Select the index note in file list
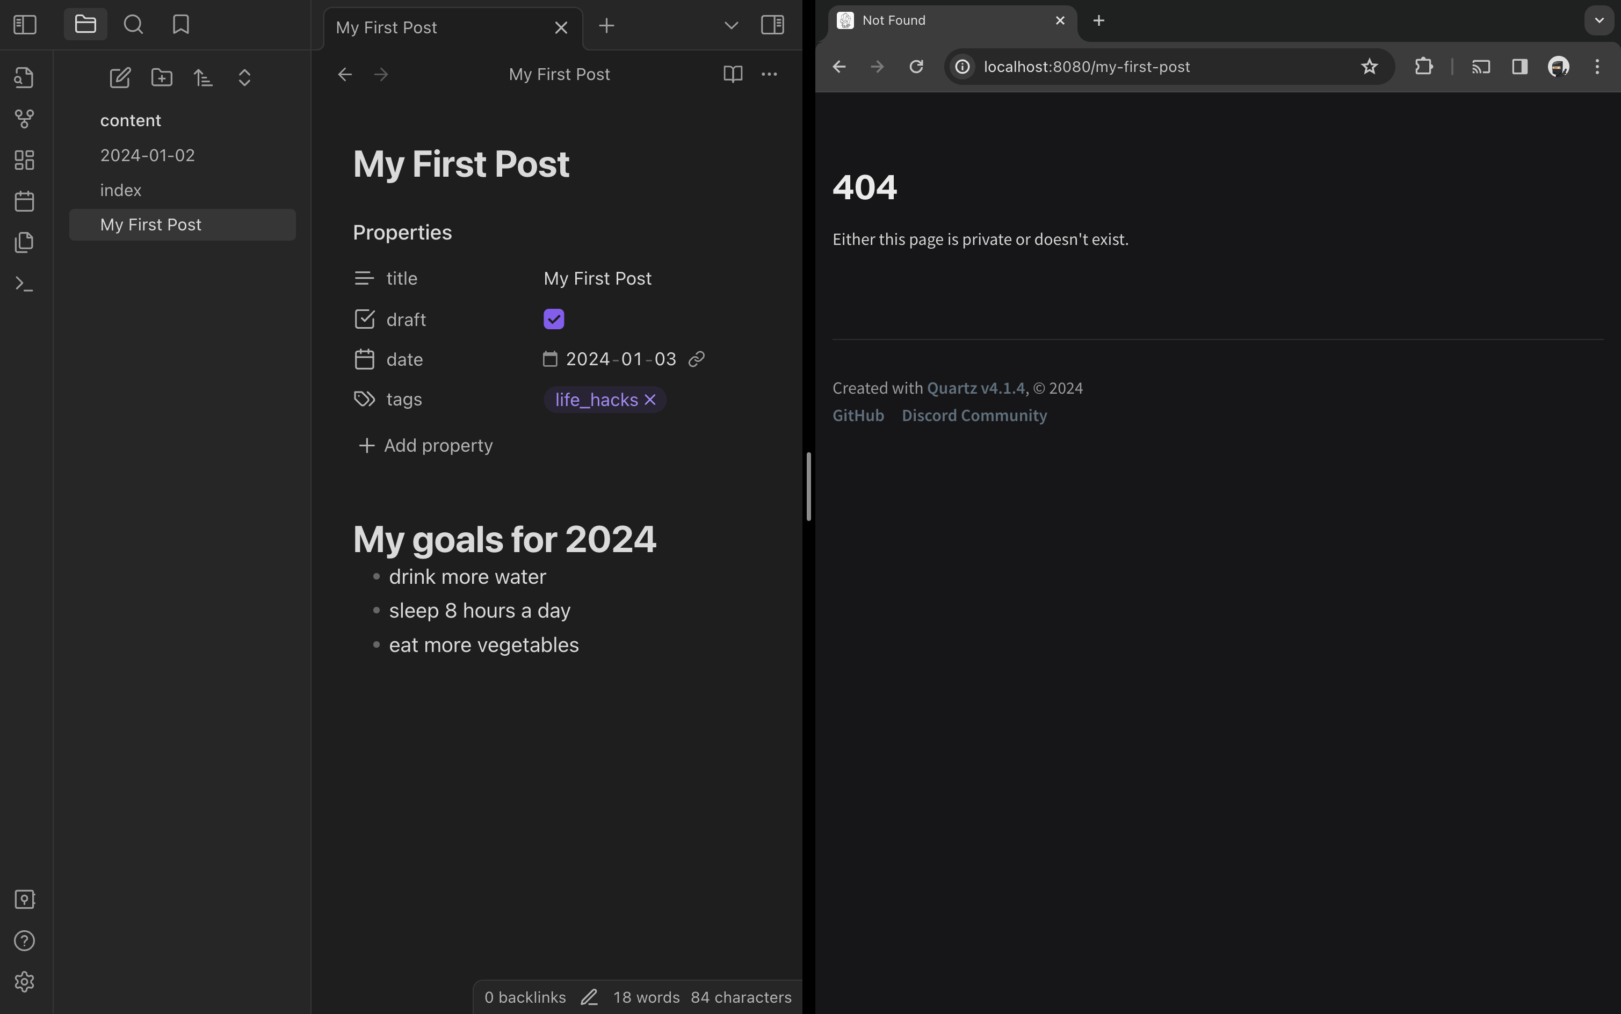Screen dimensions: 1621x1014 [121, 190]
